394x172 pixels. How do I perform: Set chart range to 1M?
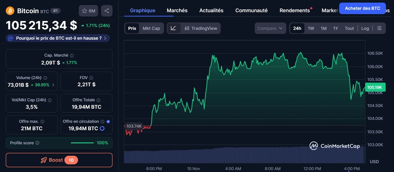(x=323, y=28)
